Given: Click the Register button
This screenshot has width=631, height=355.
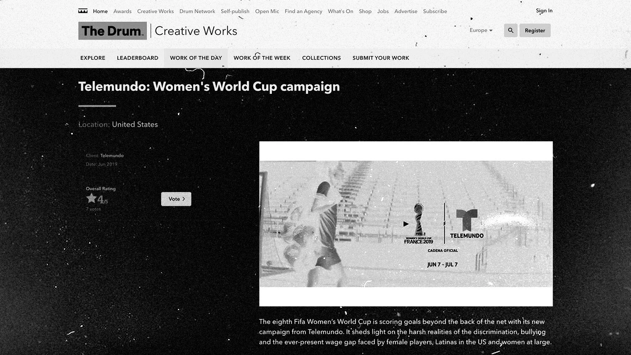Looking at the screenshot, I should pos(535,30).
